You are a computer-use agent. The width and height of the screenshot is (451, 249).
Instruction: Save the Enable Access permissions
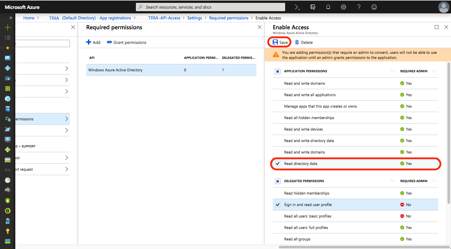pyautogui.click(x=280, y=42)
